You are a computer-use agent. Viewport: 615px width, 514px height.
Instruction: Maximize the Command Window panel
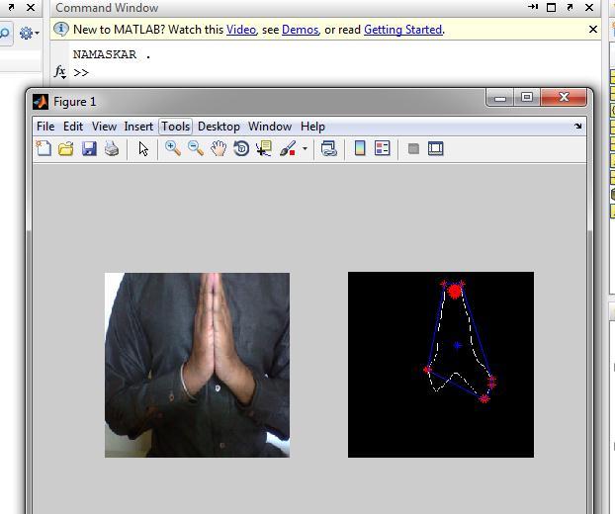[x=551, y=7]
